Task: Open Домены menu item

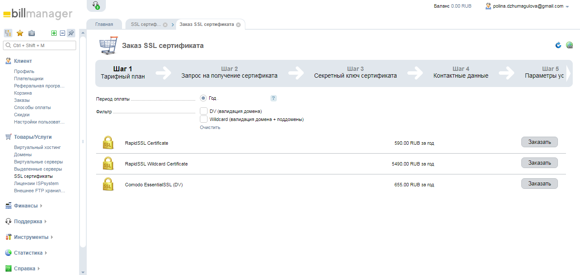Action: (23, 154)
